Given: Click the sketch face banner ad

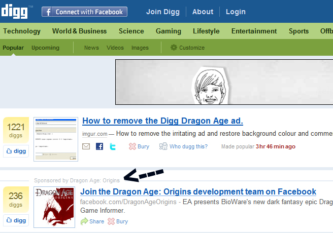Looking at the screenshot, I should pos(224,82).
